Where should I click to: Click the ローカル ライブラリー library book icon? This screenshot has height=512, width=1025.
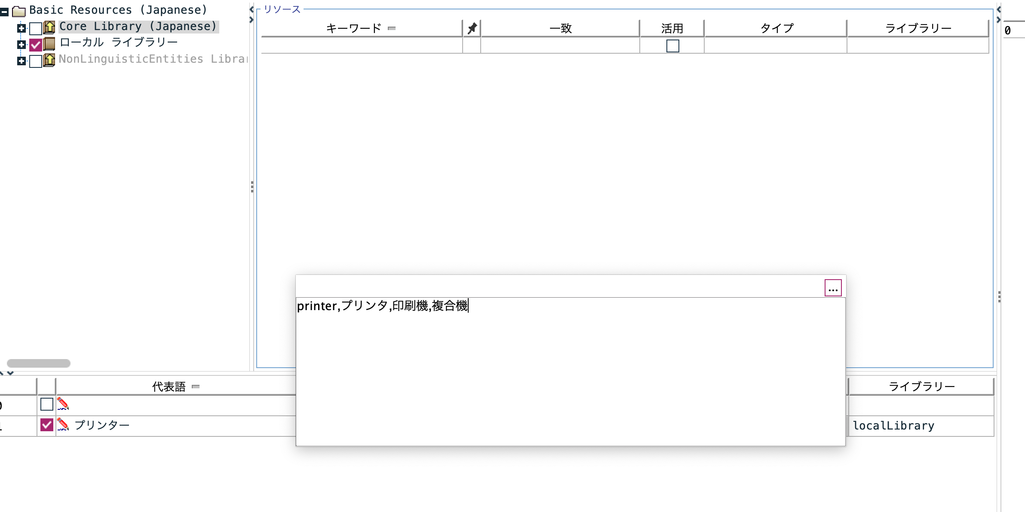49,42
